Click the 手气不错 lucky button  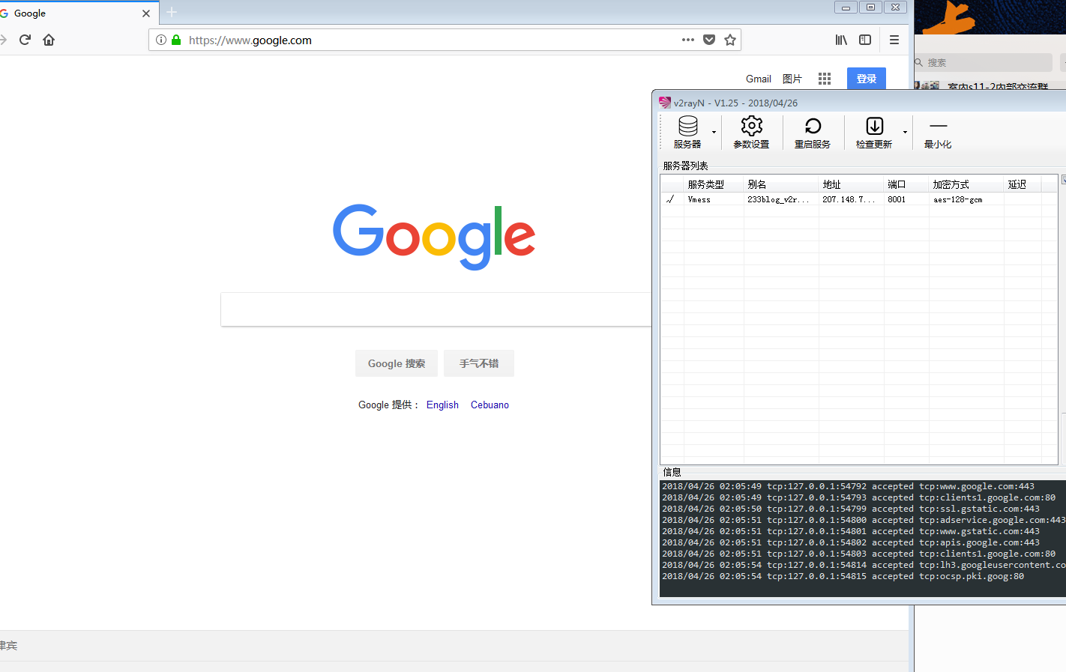pos(479,363)
